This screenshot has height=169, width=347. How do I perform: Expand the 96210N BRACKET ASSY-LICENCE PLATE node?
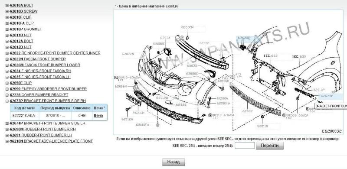(7, 141)
